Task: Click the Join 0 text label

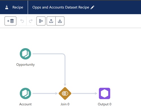Action: coord(65,104)
